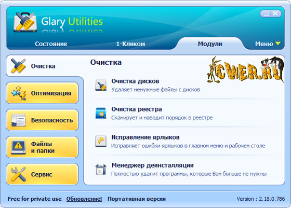291x208 pixels.
Task: Launch Очистка дисков module
Action: [135, 81]
